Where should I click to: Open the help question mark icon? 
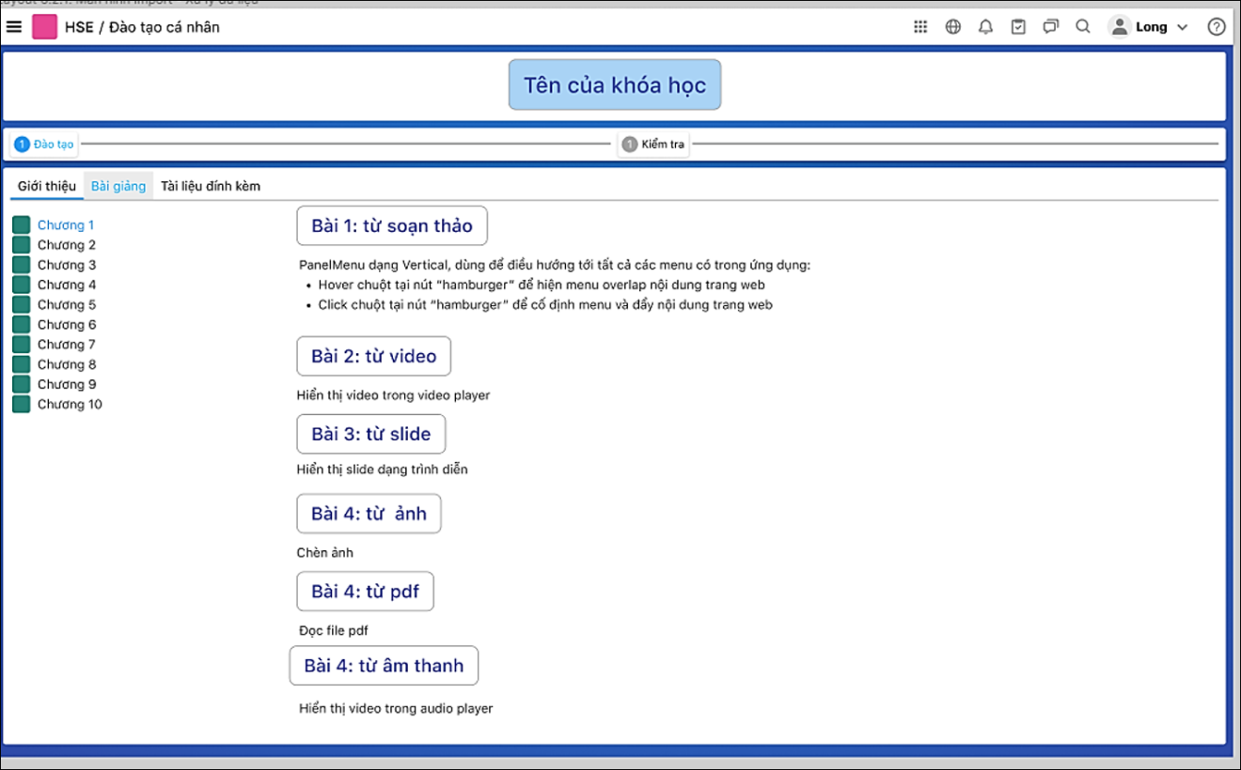[x=1217, y=27]
